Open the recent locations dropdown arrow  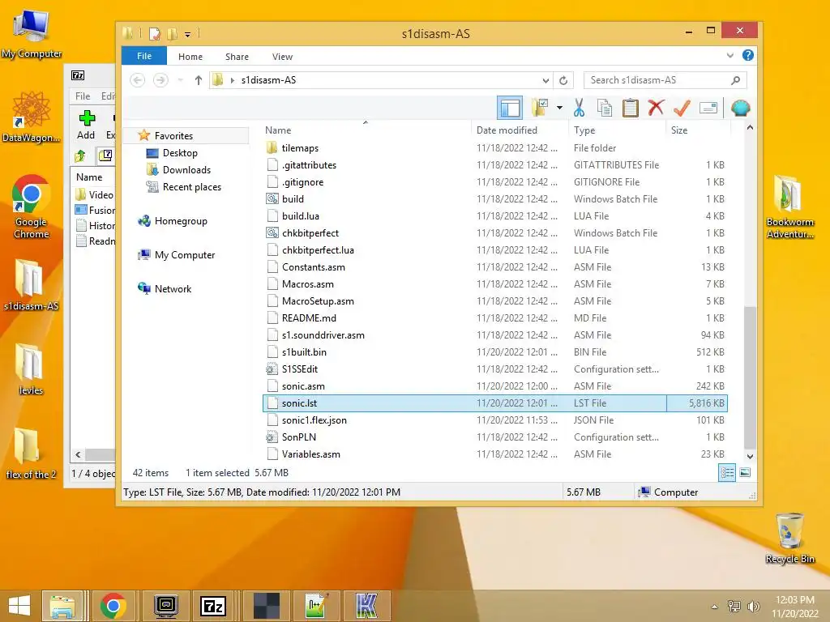[x=181, y=80]
